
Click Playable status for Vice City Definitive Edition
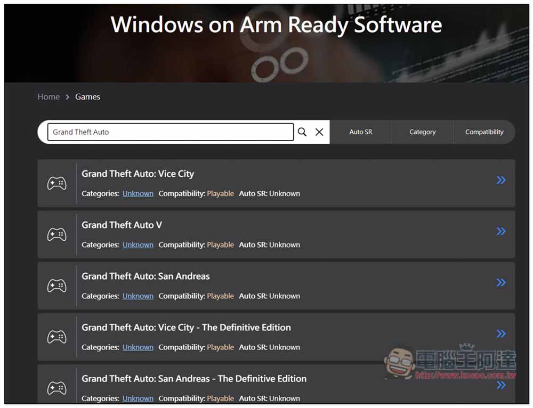[220, 347]
